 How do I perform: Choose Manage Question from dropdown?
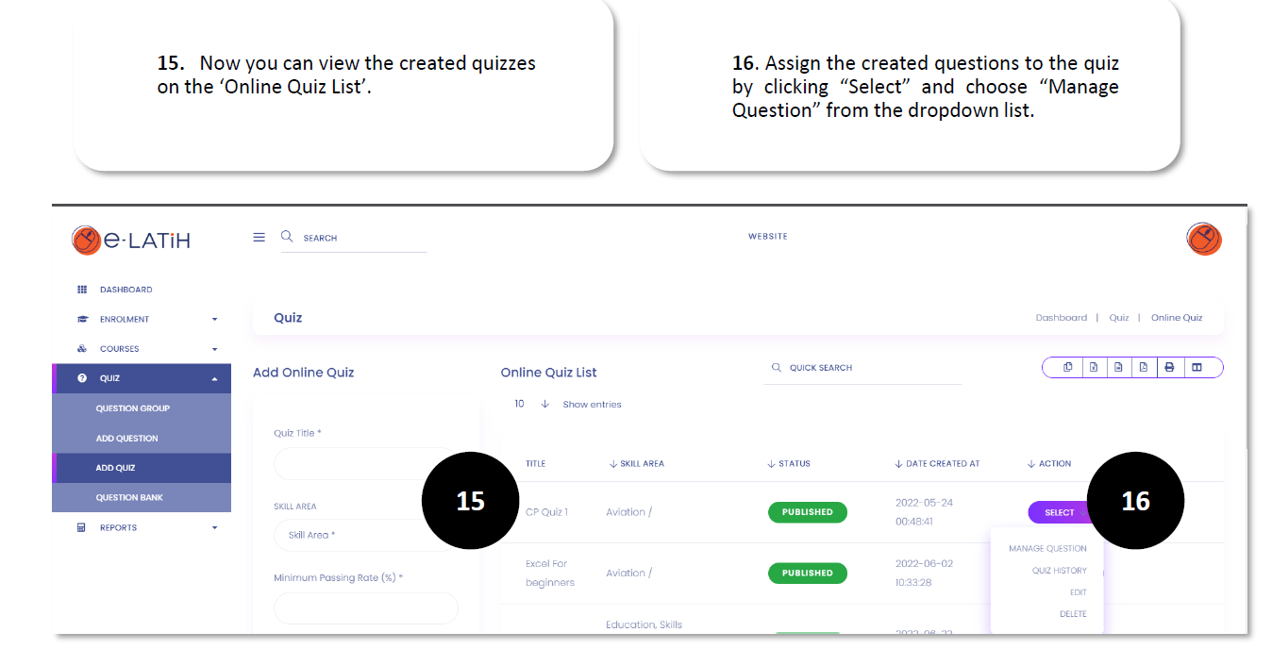coord(1047,548)
